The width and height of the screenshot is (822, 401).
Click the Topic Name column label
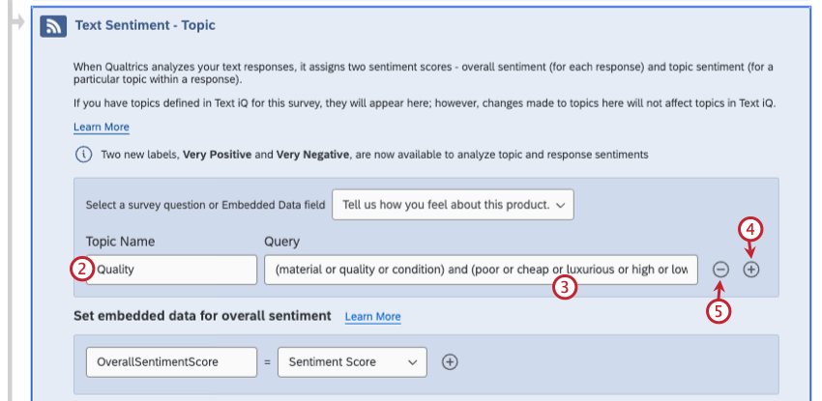120,242
